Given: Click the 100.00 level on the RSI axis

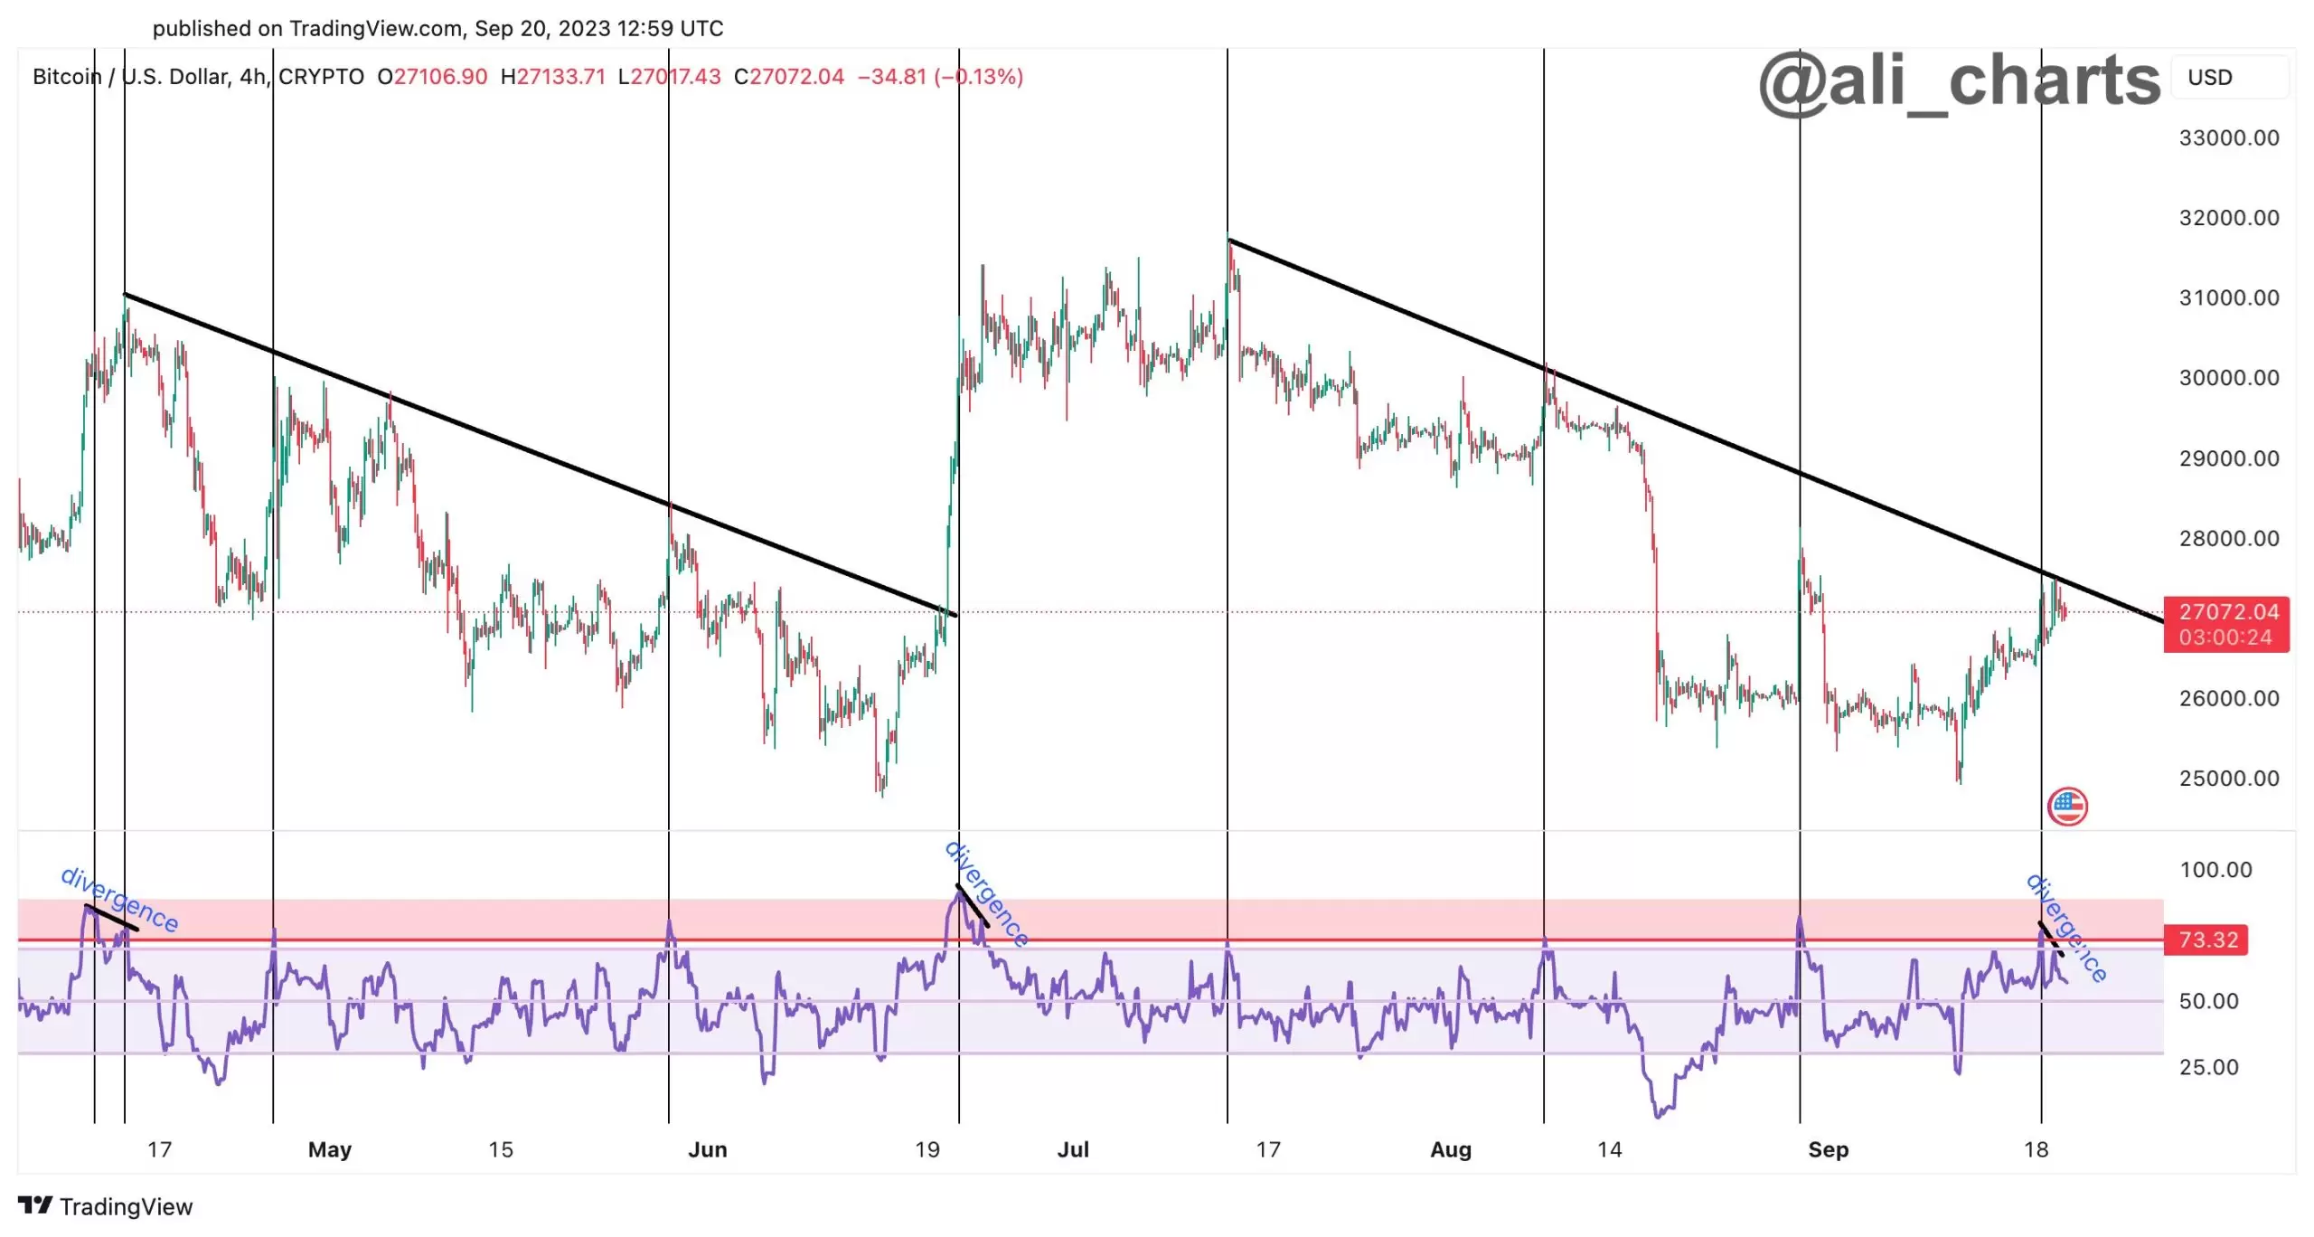Looking at the screenshot, I should (2215, 870).
